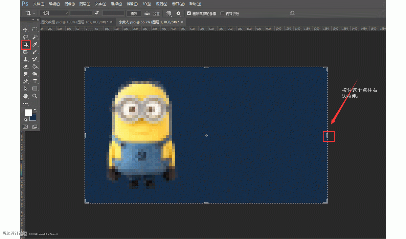Select the Pen tool

[25, 82]
